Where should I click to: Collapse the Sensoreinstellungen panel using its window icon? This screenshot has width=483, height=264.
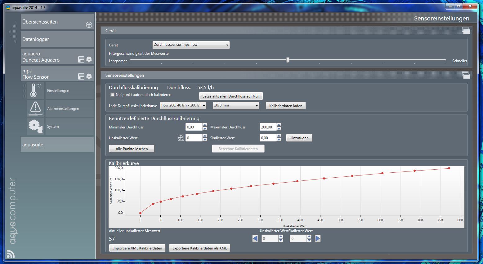pos(466,75)
